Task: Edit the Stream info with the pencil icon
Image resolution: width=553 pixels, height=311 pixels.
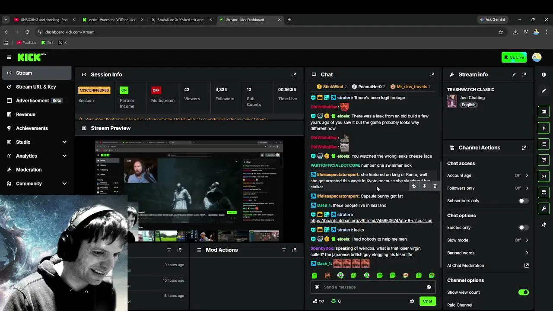Action: (x=514, y=75)
